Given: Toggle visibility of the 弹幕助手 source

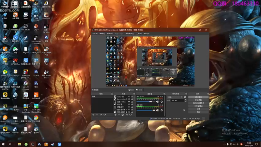Looking at the screenshot, I should coord(129,107).
